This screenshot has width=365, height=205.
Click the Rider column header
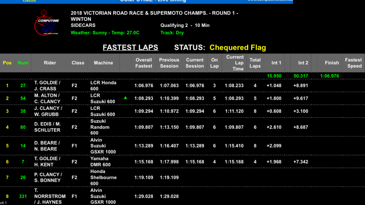tap(50, 63)
